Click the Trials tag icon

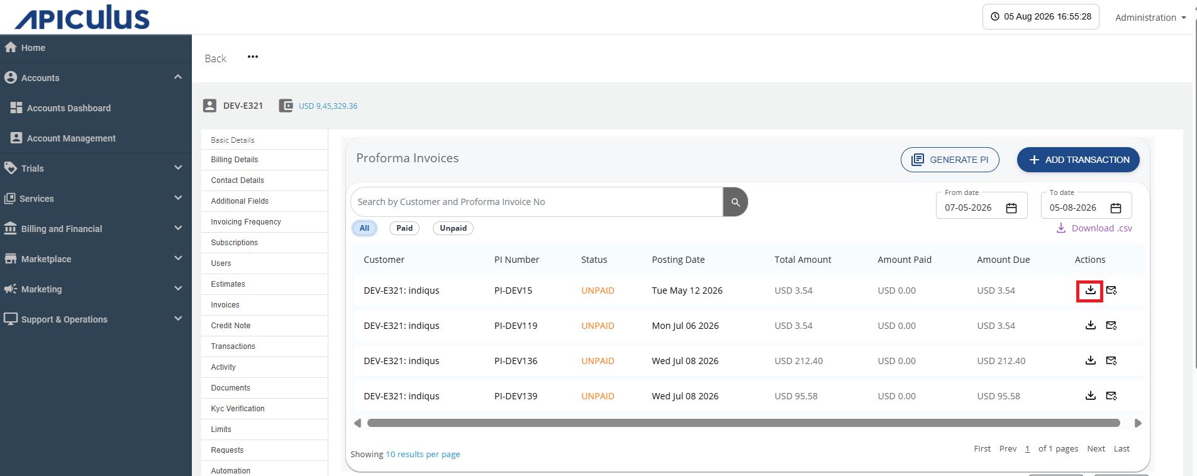[11, 168]
